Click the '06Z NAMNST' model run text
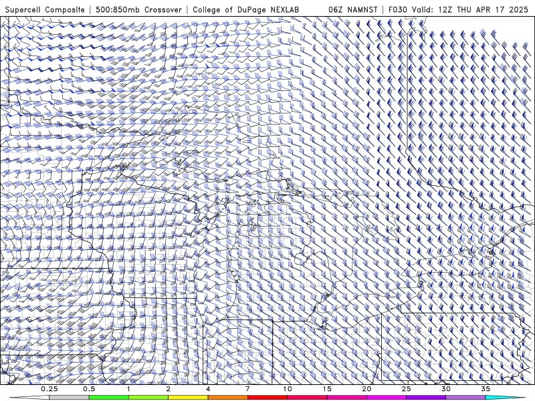This screenshot has height=401, width=535. 353,10
